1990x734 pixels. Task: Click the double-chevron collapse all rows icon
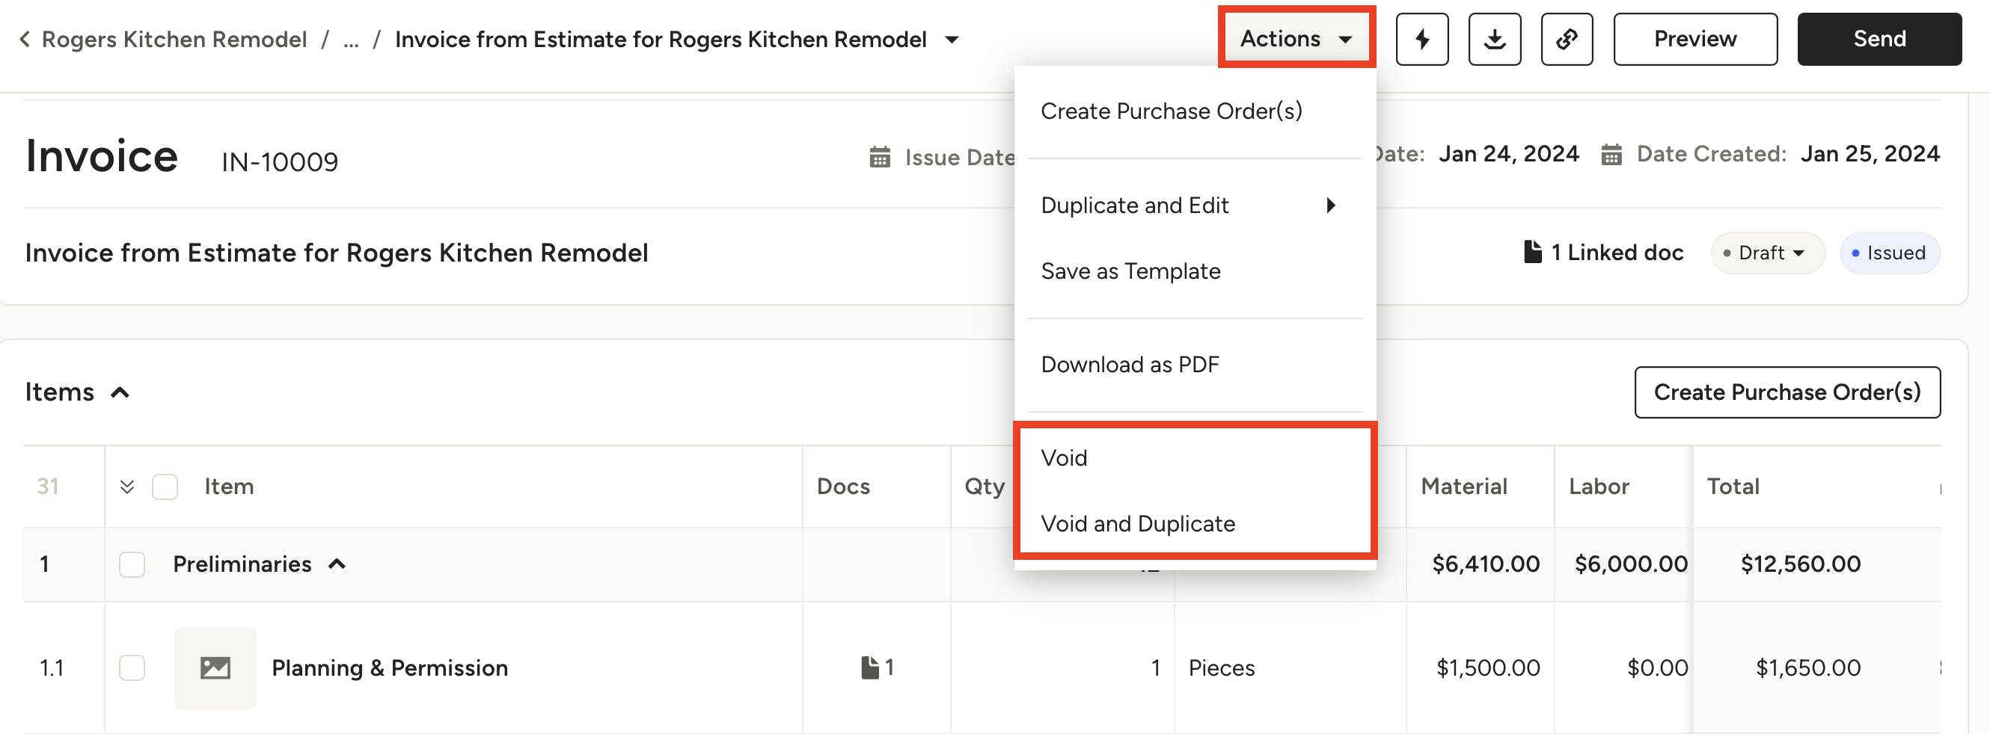[127, 487]
